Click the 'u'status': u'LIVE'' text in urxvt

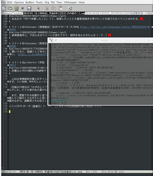69,83
